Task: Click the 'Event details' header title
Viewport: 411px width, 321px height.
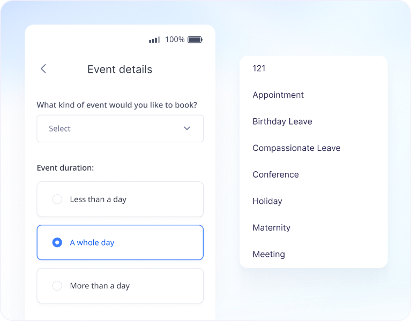Action: [119, 70]
